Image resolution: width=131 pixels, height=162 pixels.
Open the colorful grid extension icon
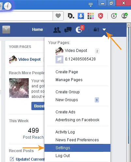pos(90,16)
